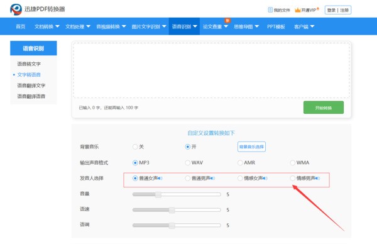The image size is (377, 244).
Task: Click the 自定义设置转换如下 heading
Action: coord(211,133)
